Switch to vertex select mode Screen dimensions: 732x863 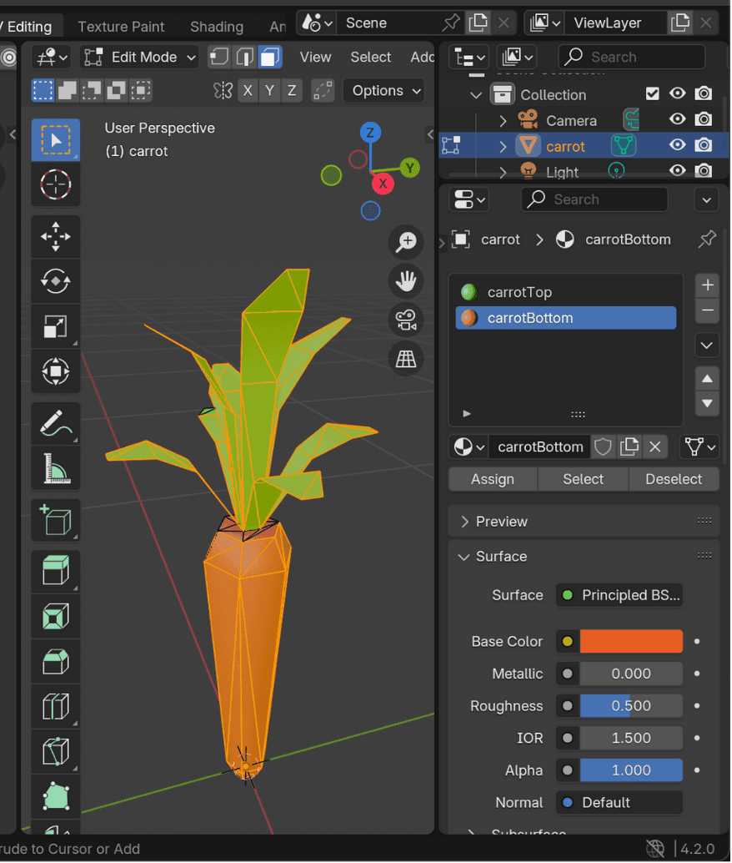point(219,57)
